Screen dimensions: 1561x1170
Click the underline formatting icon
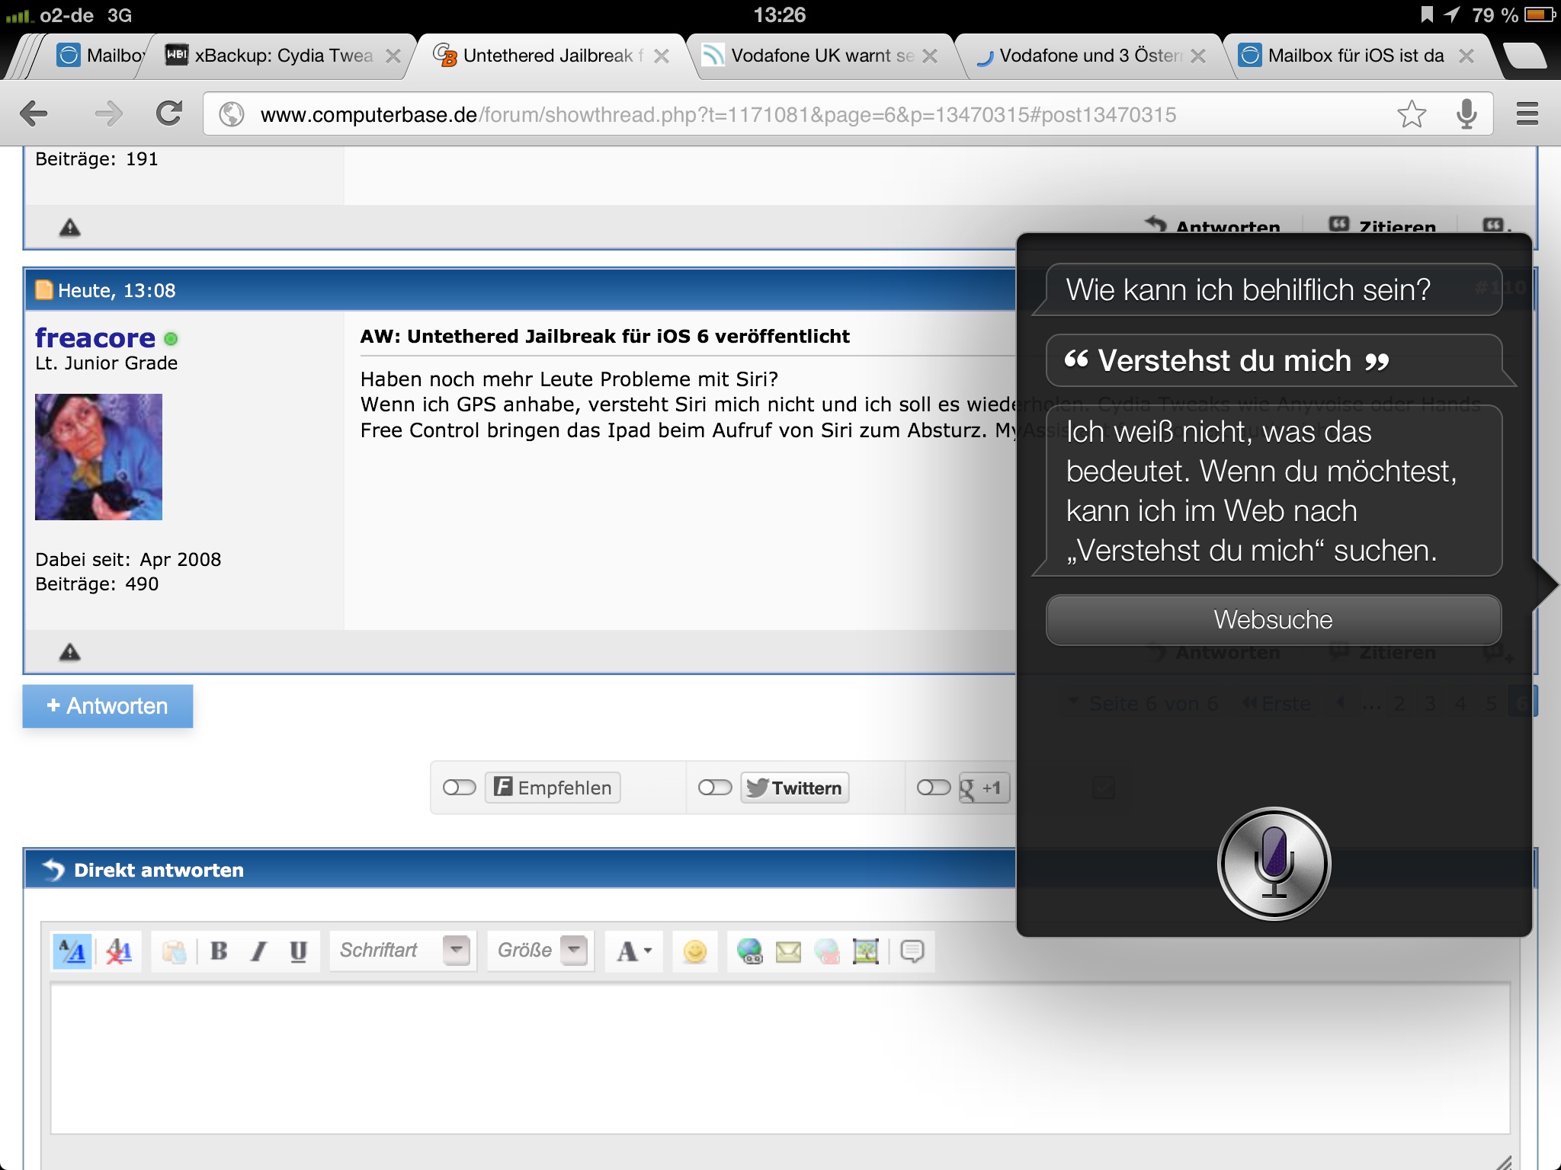[299, 951]
